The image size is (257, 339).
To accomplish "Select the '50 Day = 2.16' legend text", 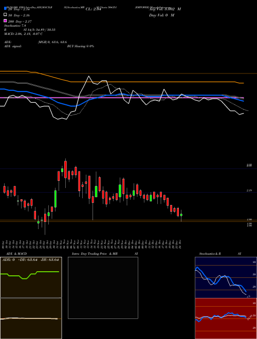I will pyautogui.click(x=19, y=15).
